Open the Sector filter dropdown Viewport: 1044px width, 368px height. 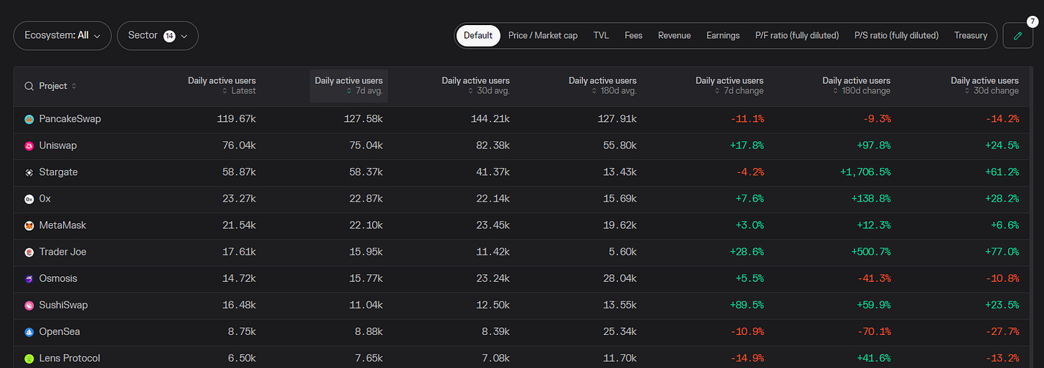(158, 35)
